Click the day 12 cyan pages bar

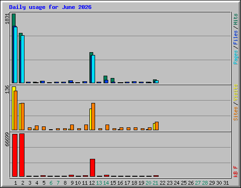[93, 69]
